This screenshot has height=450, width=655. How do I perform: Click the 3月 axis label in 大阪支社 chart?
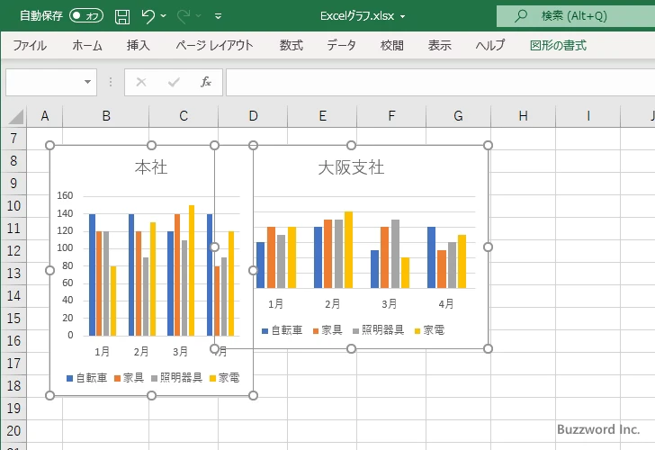[x=389, y=304]
